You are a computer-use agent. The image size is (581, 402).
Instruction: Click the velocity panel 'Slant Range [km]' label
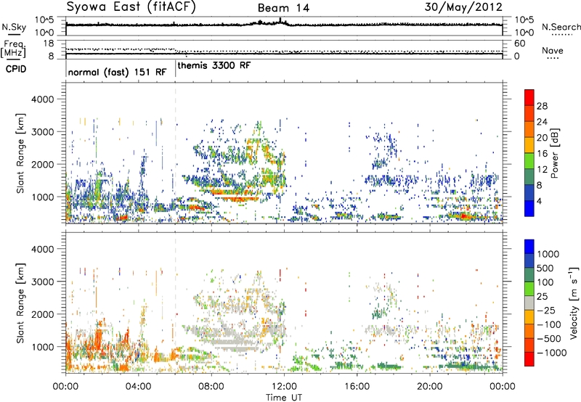tap(20, 303)
